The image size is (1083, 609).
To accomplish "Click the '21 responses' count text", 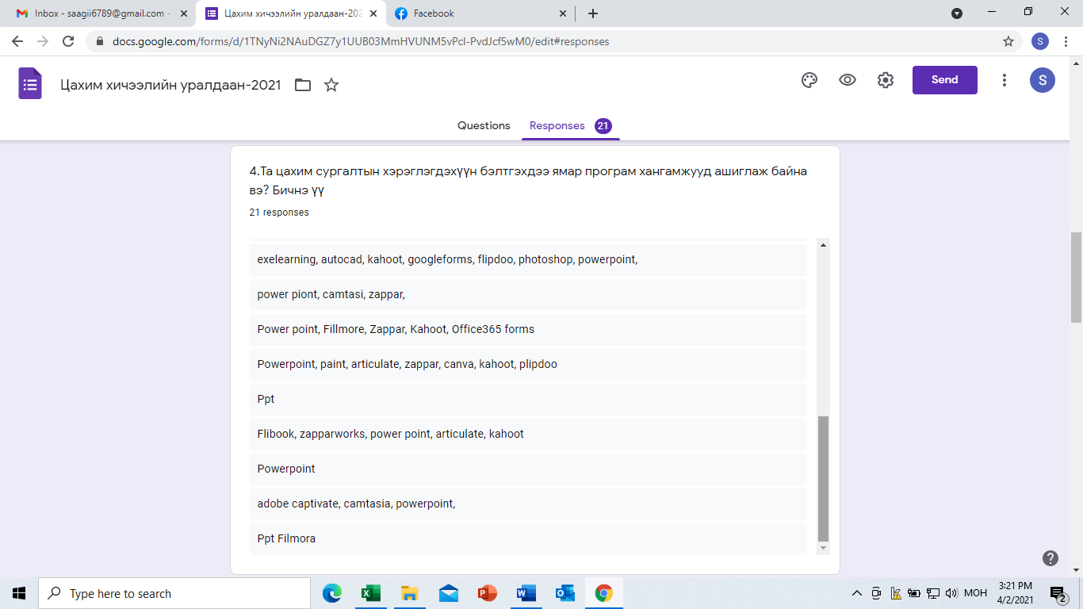I will (279, 213).
